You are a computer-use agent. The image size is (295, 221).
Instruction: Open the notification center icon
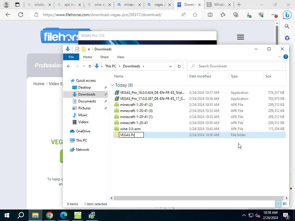tap(286, 215)
